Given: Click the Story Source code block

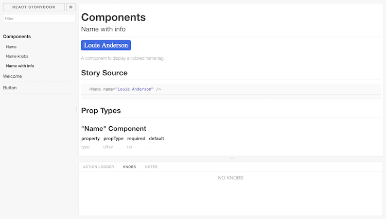Looking at the screenshot, I should 231,89.
